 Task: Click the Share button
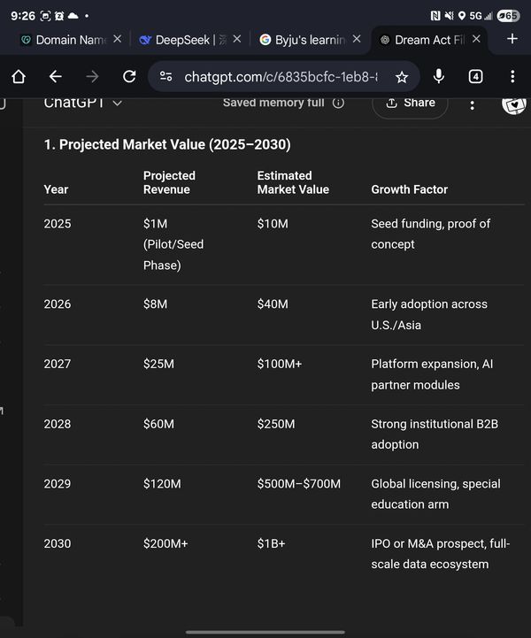[x=410, y=103]
